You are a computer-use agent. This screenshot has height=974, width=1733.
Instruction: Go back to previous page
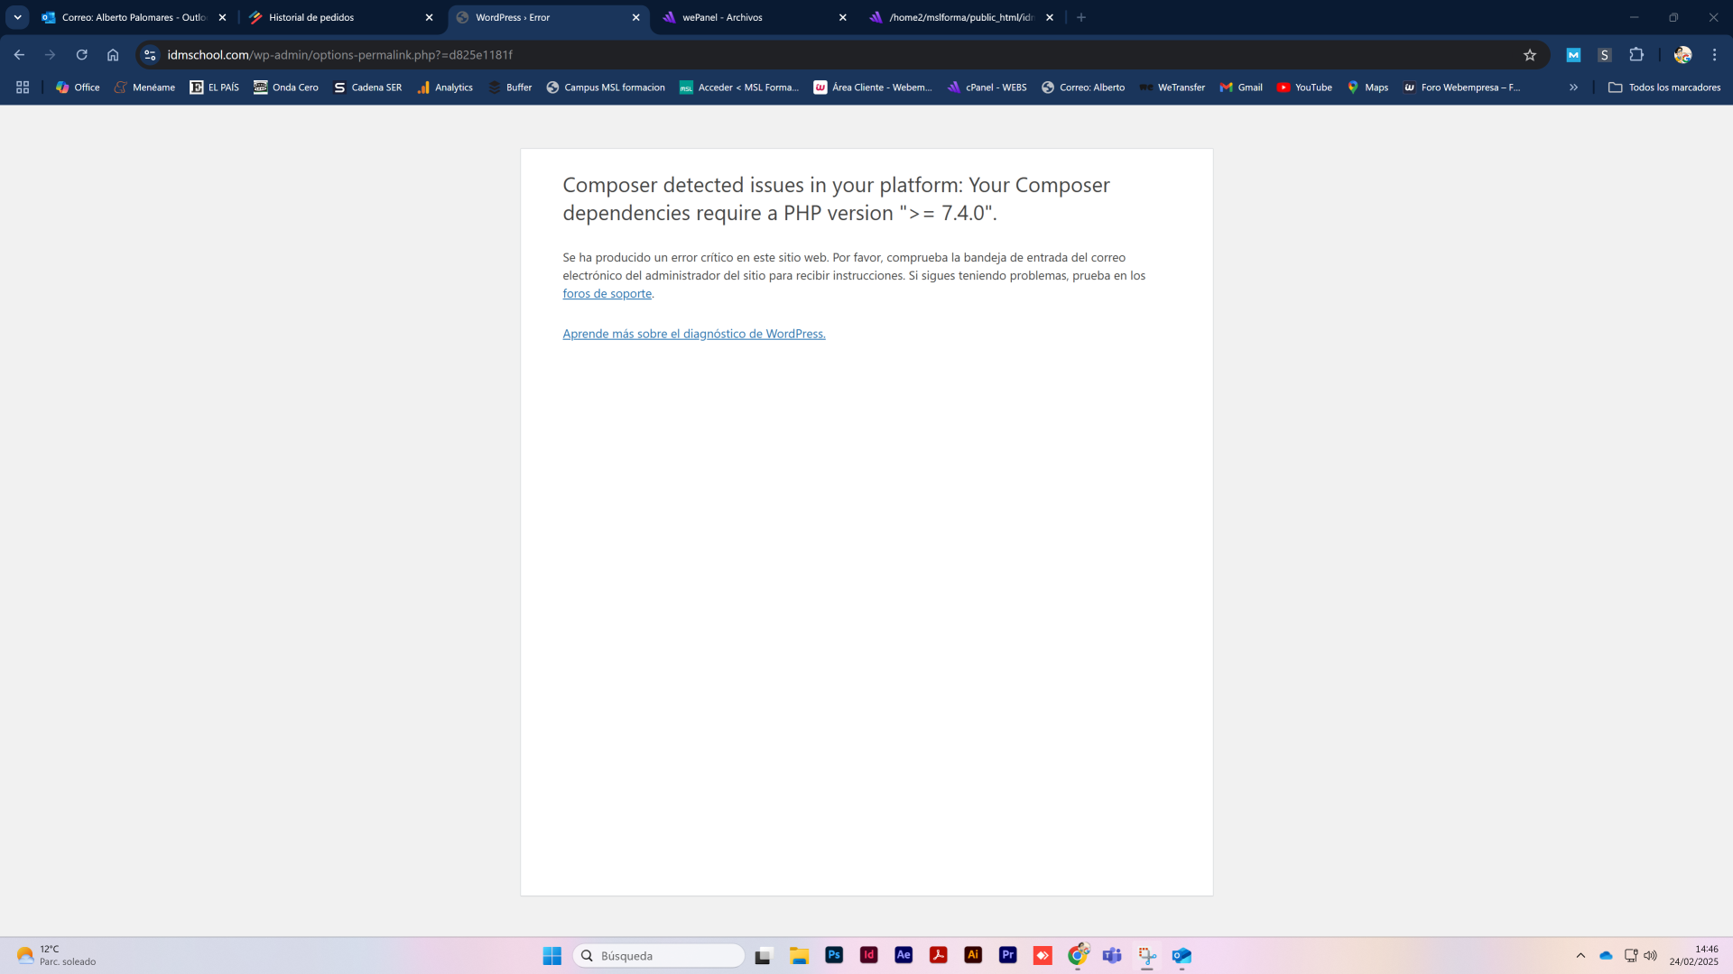tap(19, 55)
